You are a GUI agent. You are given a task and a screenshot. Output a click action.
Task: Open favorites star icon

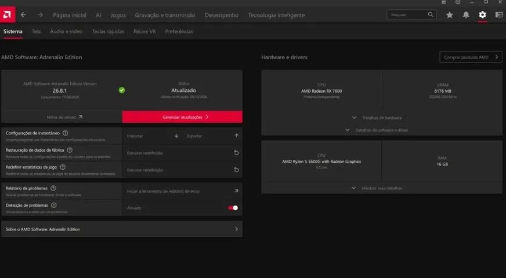point(450,15)
